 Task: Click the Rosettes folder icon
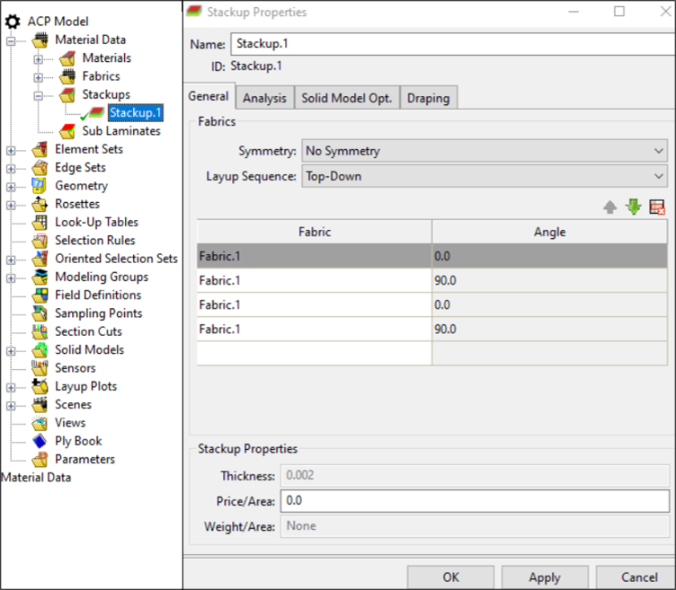(x=40, y=204)
